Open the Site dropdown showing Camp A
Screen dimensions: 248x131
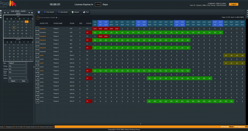[17, 63]
